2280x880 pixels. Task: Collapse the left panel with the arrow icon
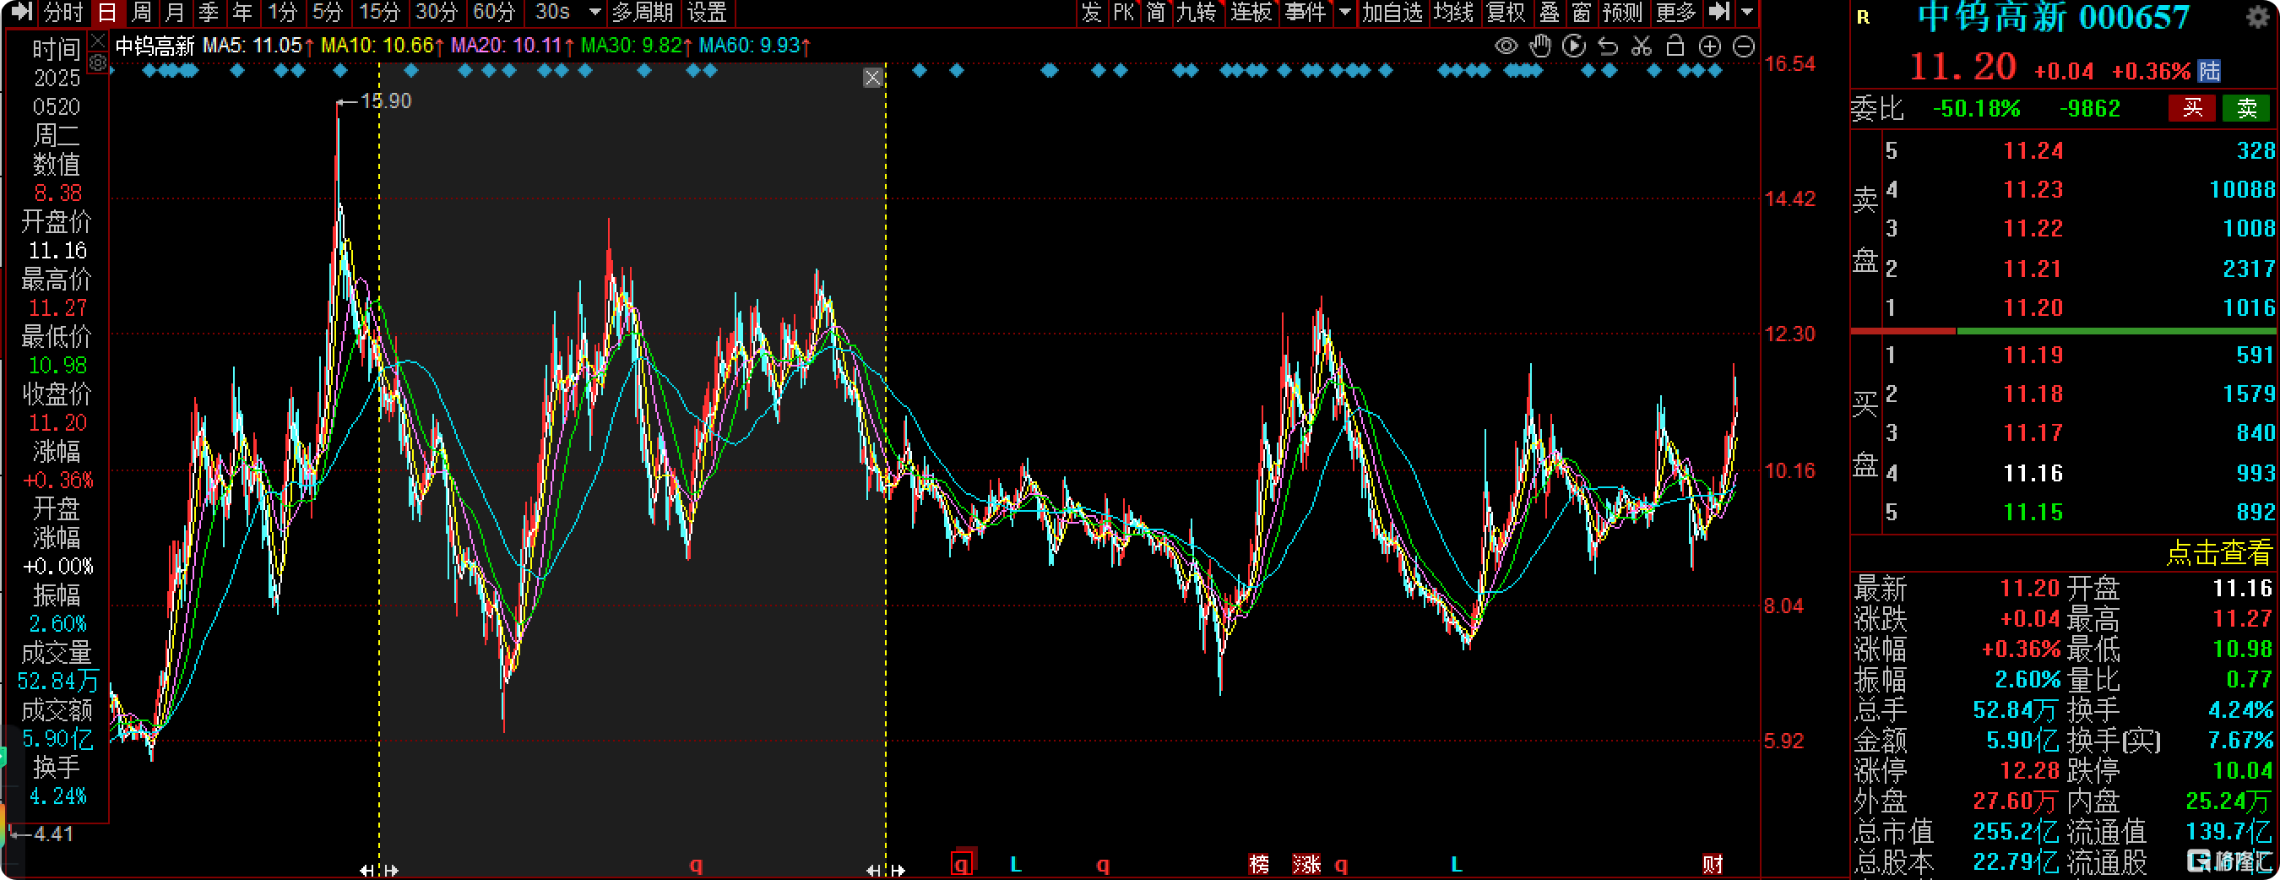click(20, 12)
